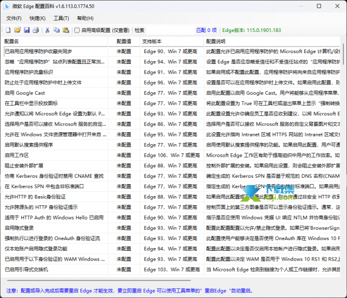Select row 启用工作区

[170, 156]
